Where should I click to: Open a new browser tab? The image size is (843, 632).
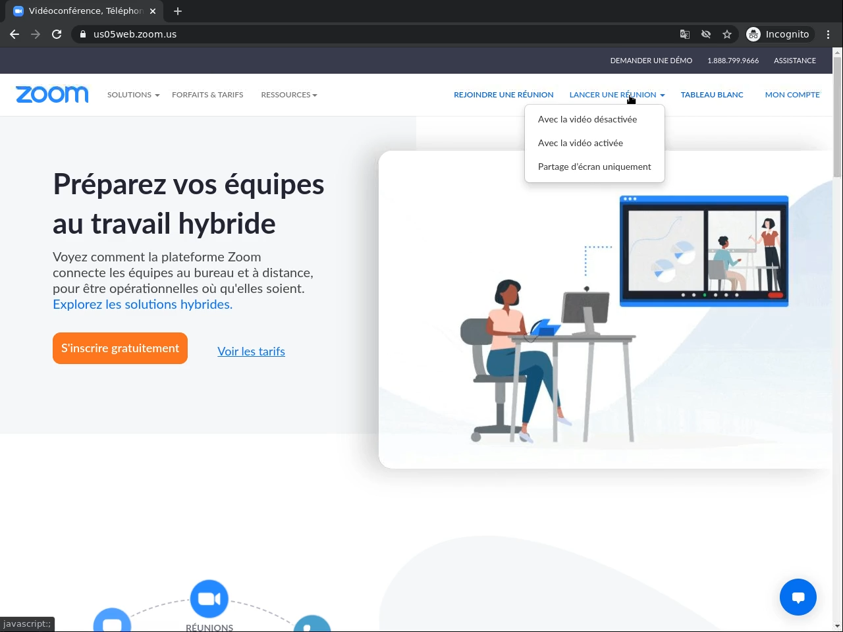[x=178, y=11]
